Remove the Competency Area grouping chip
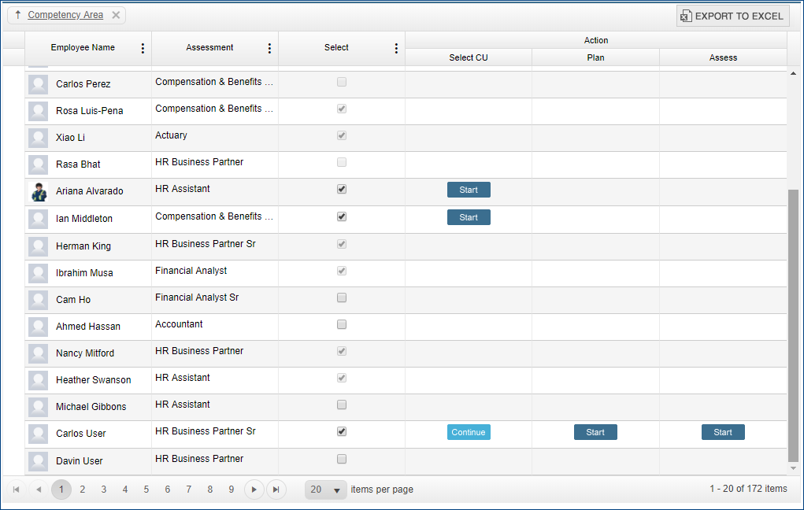The height and width of the screenshot is (510, 804). tap(114, 14)
